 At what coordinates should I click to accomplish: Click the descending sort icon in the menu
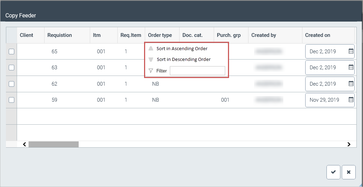[x=151, y=60]
